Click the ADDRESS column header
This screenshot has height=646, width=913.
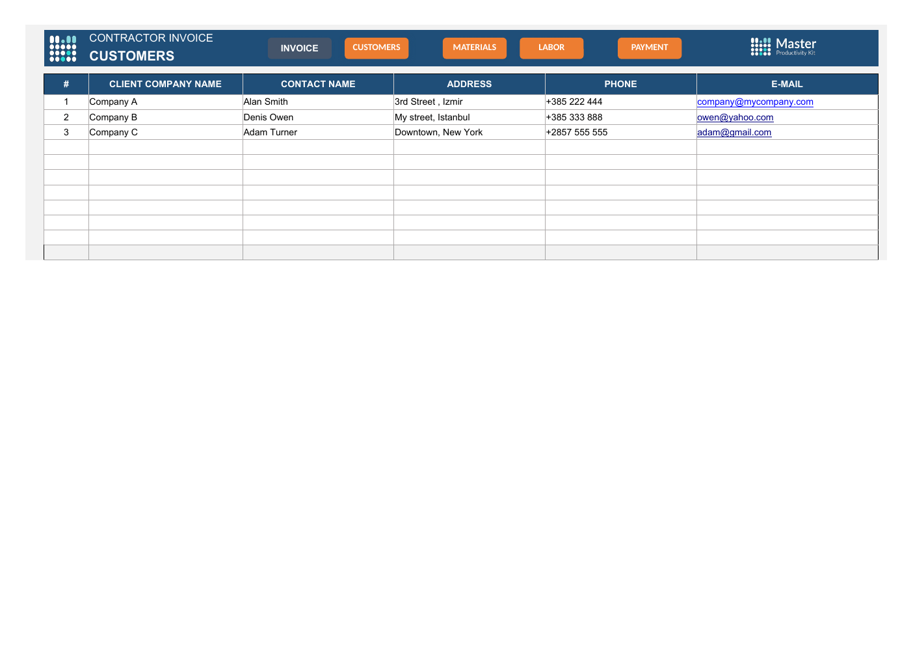click(x=470, y=84)
